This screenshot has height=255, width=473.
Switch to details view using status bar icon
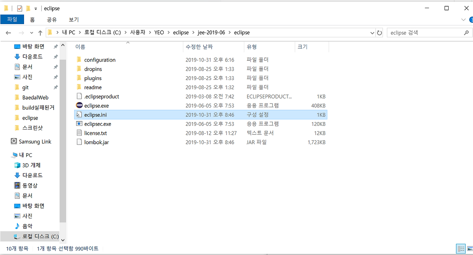pyautogui.click(x=460, y=248)
